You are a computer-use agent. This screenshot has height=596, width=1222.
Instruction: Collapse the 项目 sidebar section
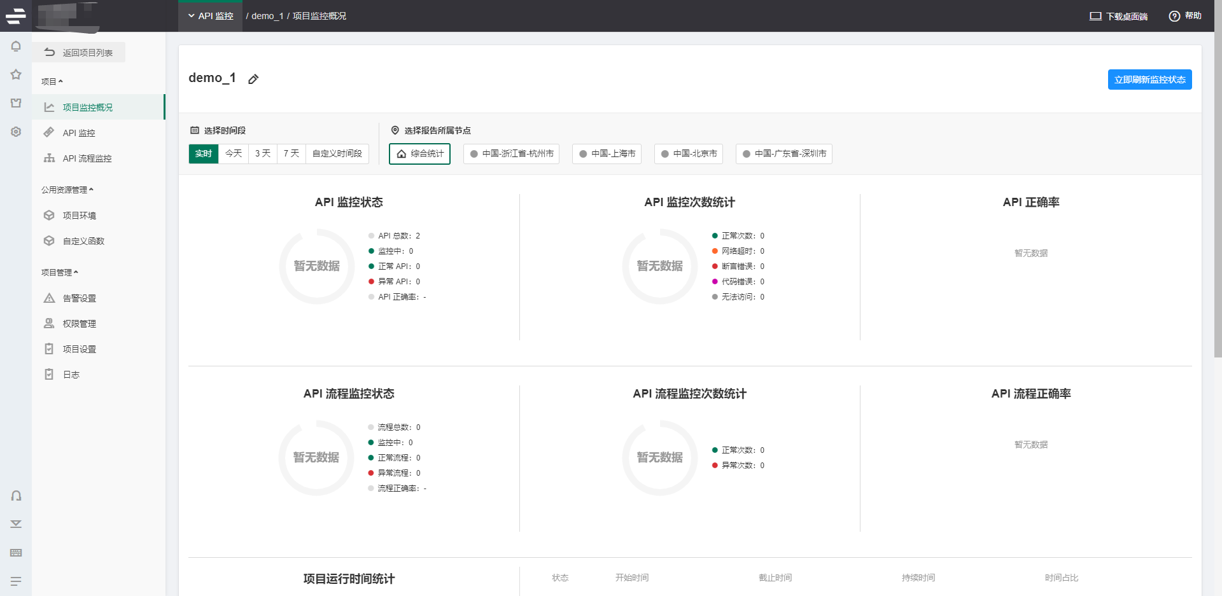52,81
